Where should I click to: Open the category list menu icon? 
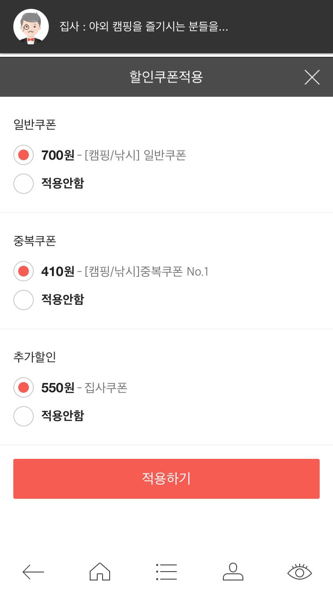pyautogui.click(x=166, y=572)
